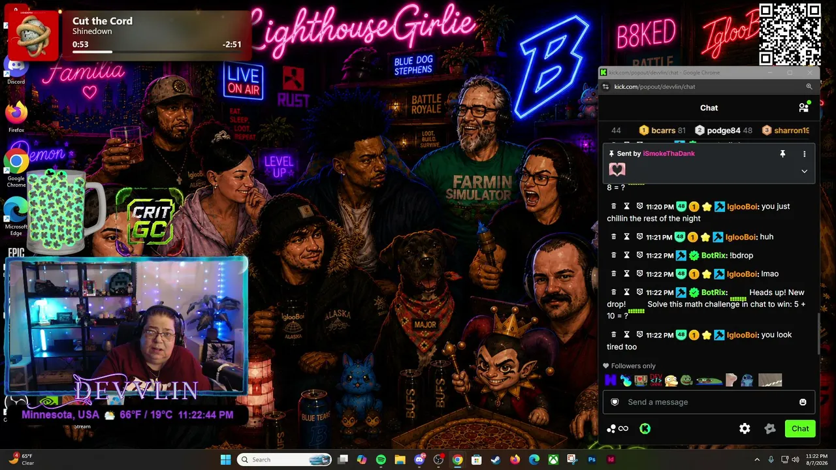The width and height of the screenshot is (836, 470).
Task: Open the taskbar clock and date
Action: (816, 460)
